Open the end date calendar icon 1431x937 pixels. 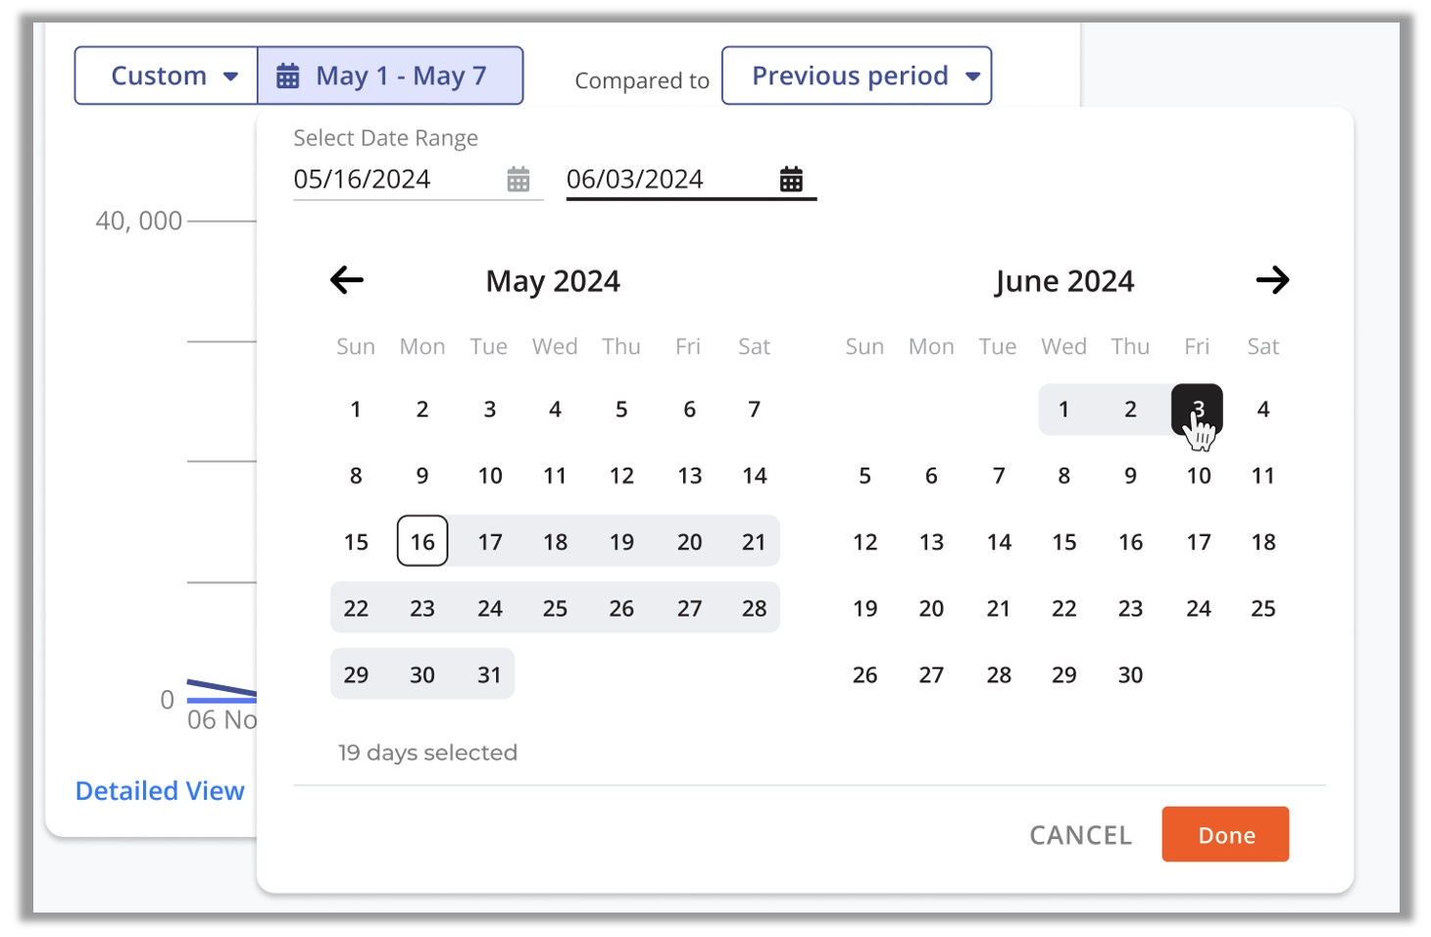coord(791,179)
